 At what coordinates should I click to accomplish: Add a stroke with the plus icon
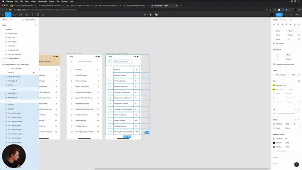tap(299, 119)
